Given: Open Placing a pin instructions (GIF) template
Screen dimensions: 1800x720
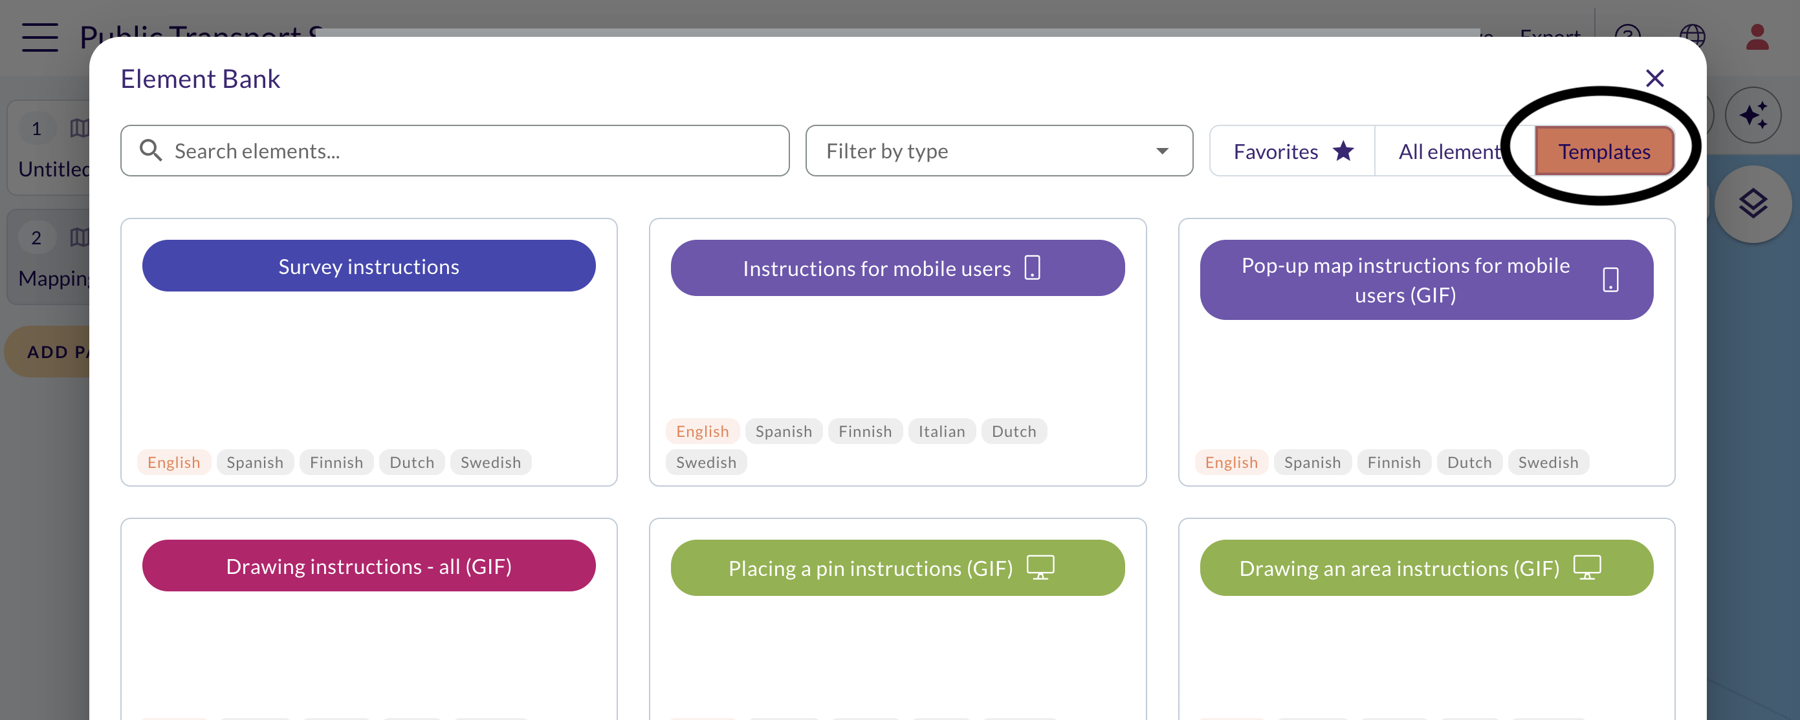Looking at the screenshot, I should pyautogui.click(x=897, y=568).
